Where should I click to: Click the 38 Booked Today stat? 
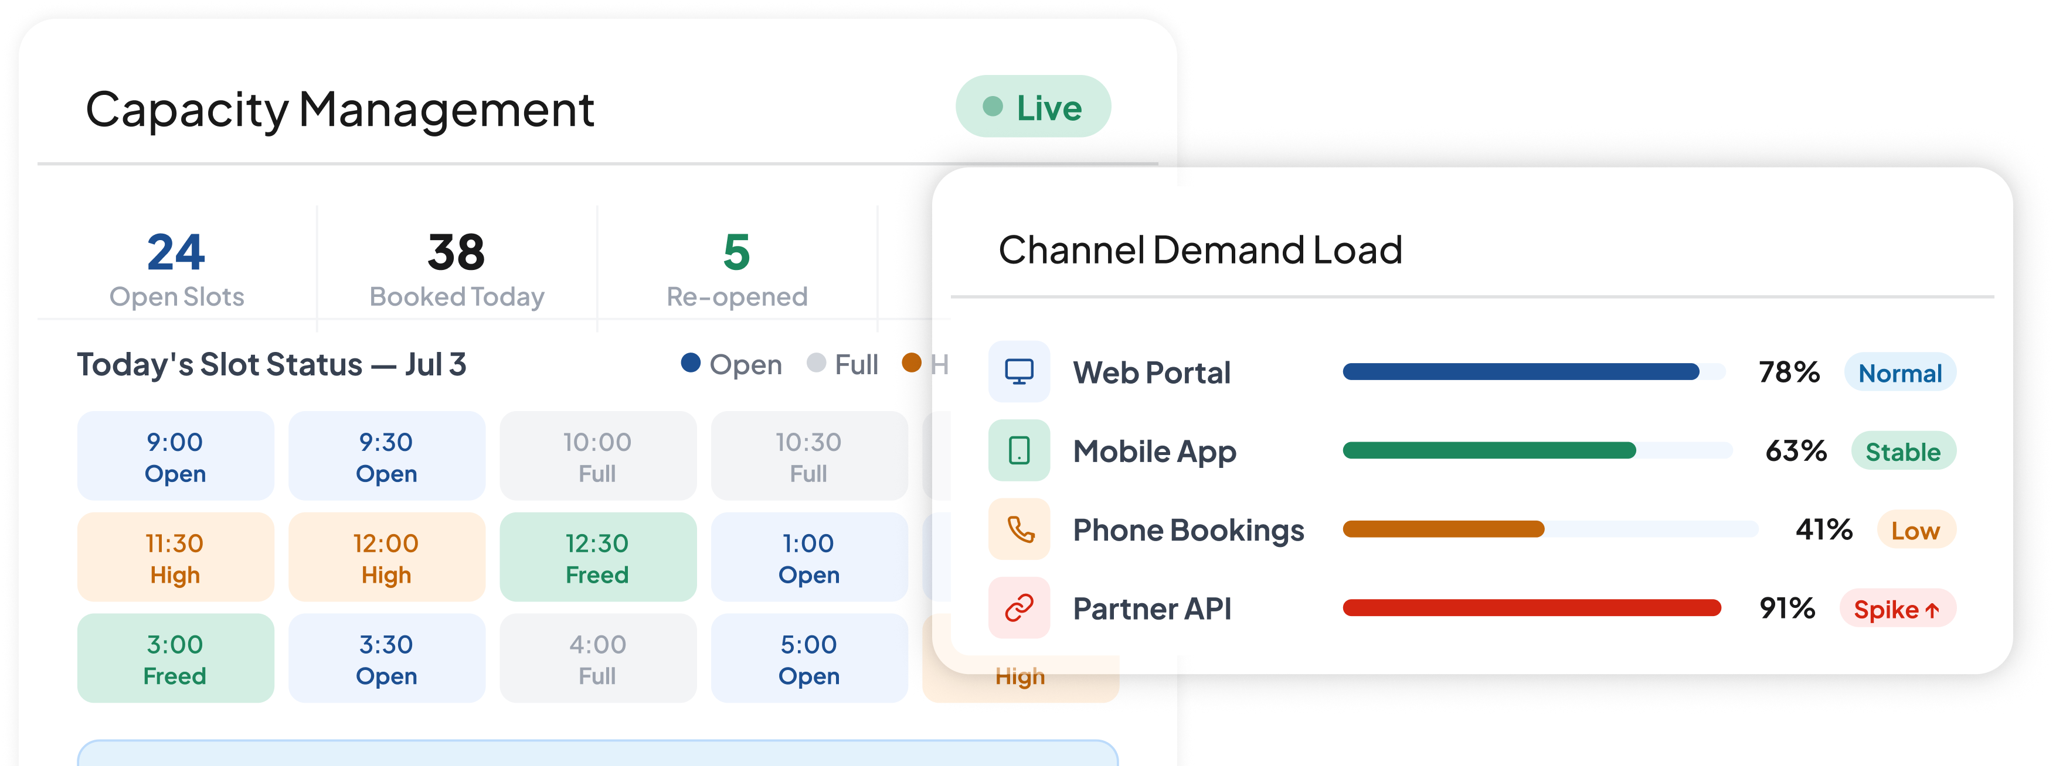click(457, 269)
